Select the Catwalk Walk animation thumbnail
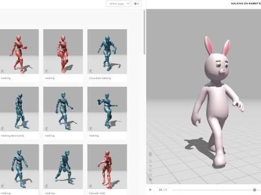The image size is (261, 195). [x=107, y=166]
